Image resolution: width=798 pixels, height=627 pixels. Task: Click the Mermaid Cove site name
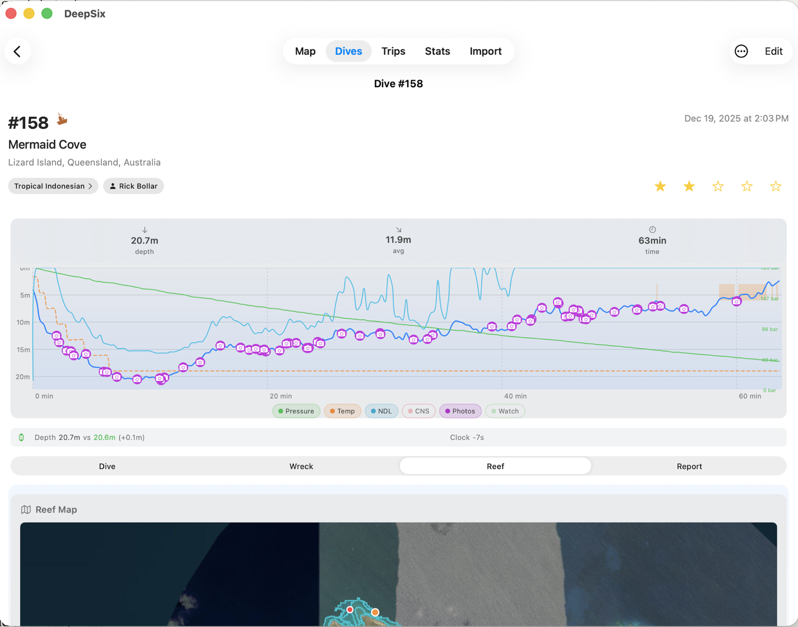click(x=47, y=145)
